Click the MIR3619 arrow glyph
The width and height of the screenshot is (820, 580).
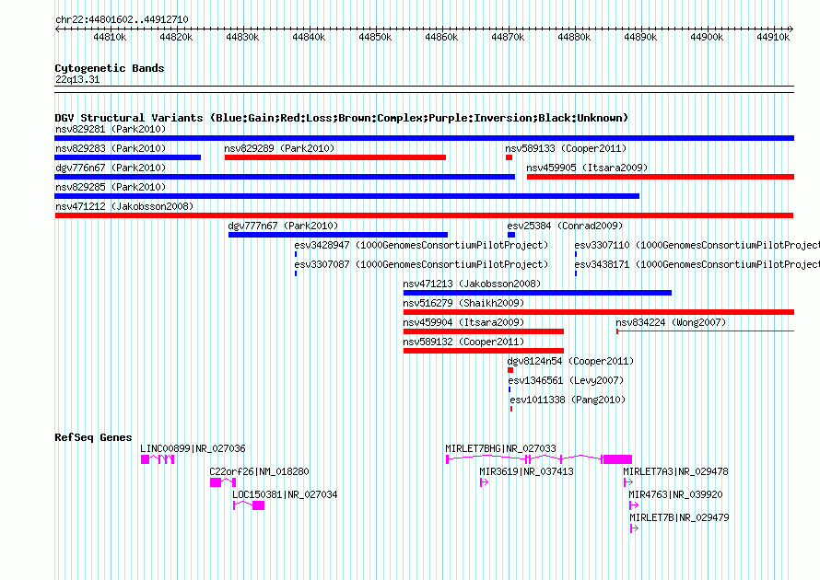click(x=485, y=482)
